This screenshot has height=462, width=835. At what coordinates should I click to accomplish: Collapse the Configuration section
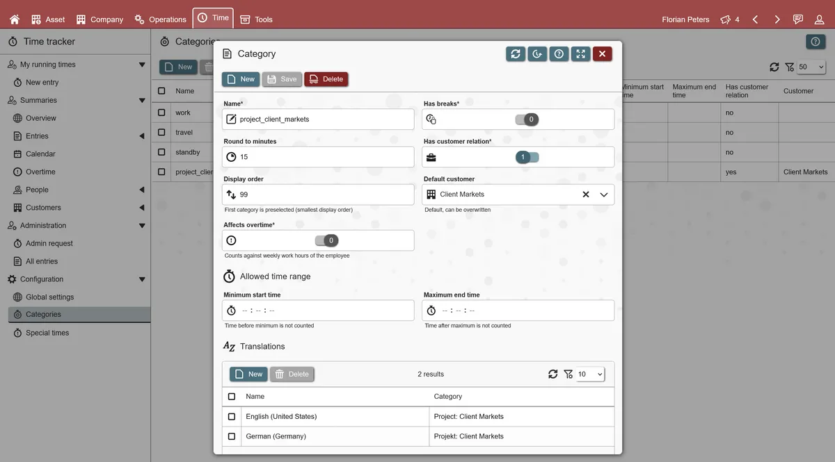pyautogui.click(x=142, y=279)
